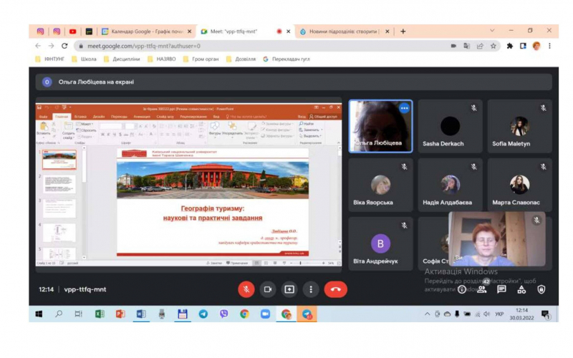Open Task View on taskbar
This screenshot has height=358, width=573.
point(79,314)
